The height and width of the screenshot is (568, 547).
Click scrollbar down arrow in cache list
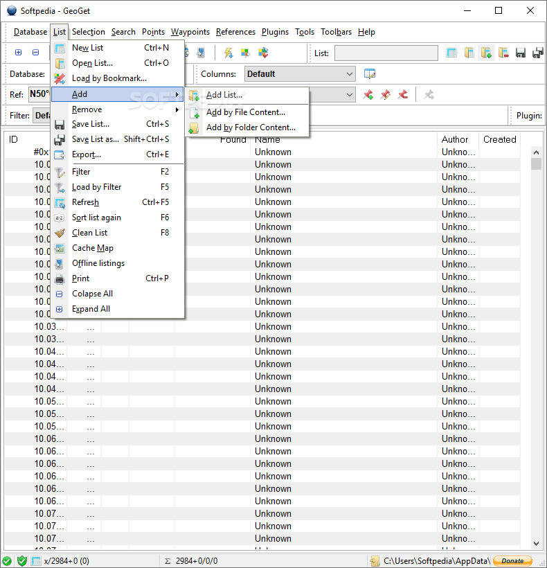click(536, 543)
